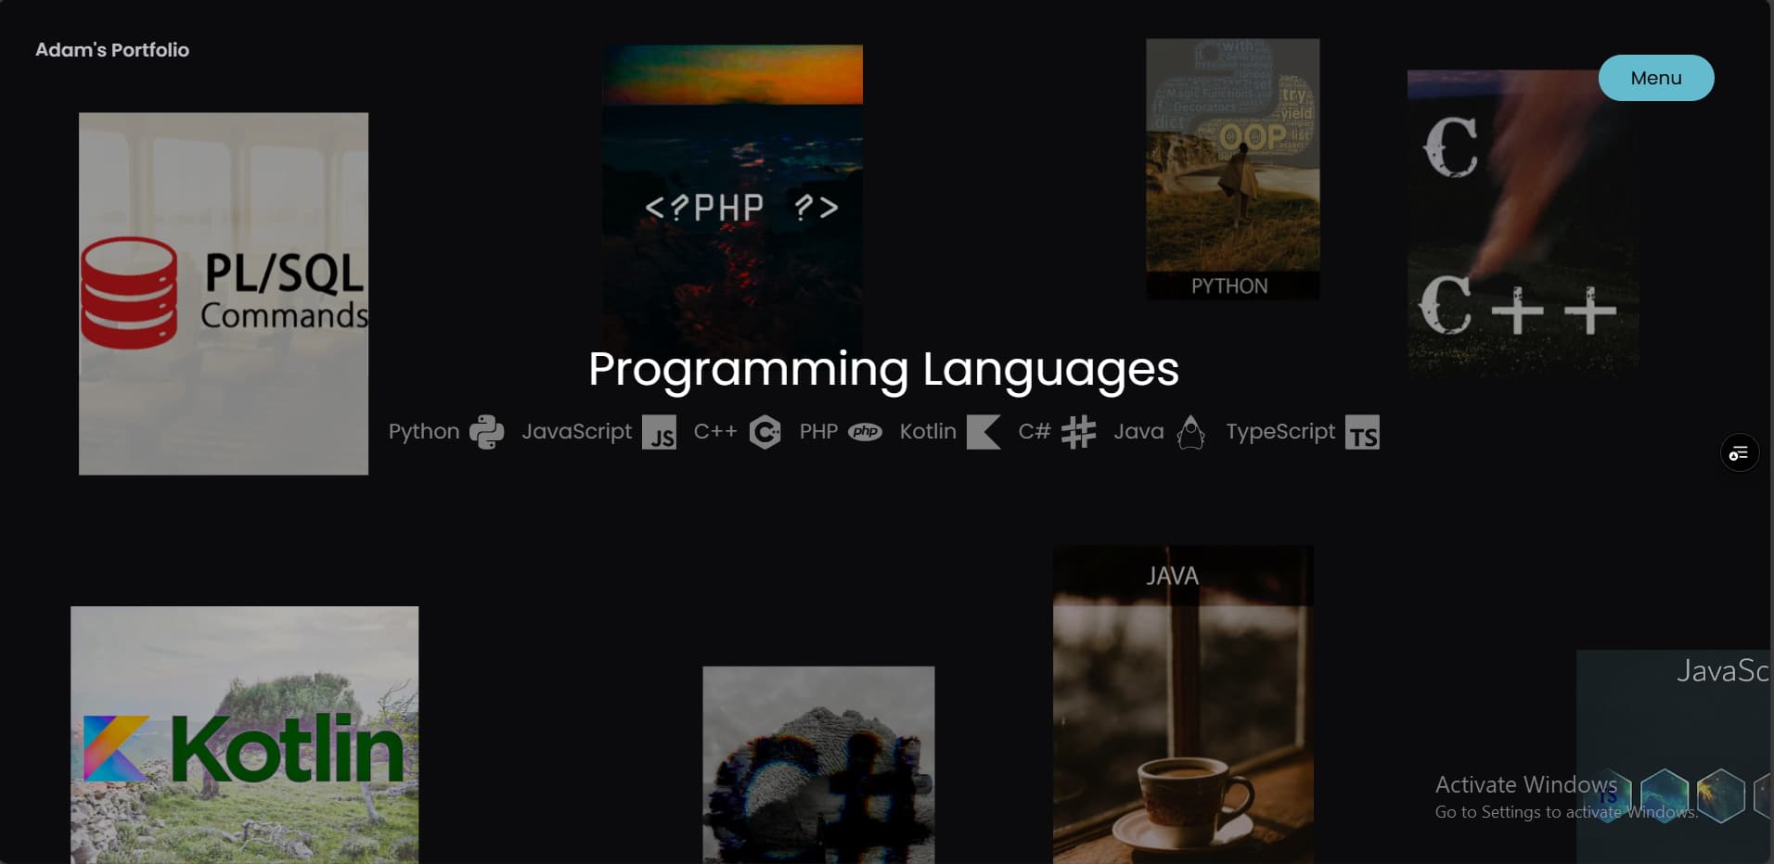This screenshot has height=864, width=1774.
Task: Click the C# hash symbol icon
Action: [x=1078, y=432]
